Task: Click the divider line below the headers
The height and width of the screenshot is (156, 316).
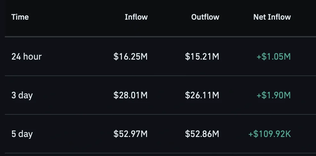Action: [x=161, y=37]
